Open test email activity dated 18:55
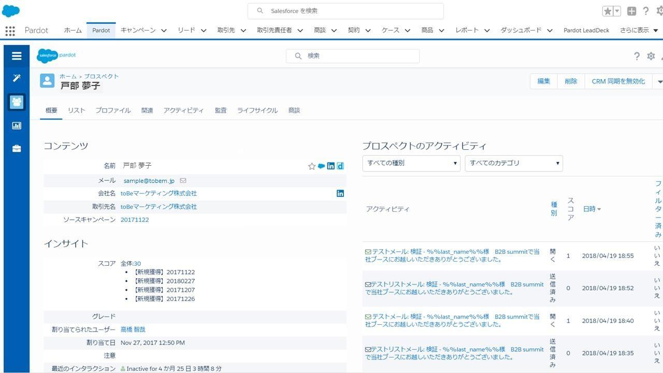This screenshot has height=373, width=663. point(452,255)
